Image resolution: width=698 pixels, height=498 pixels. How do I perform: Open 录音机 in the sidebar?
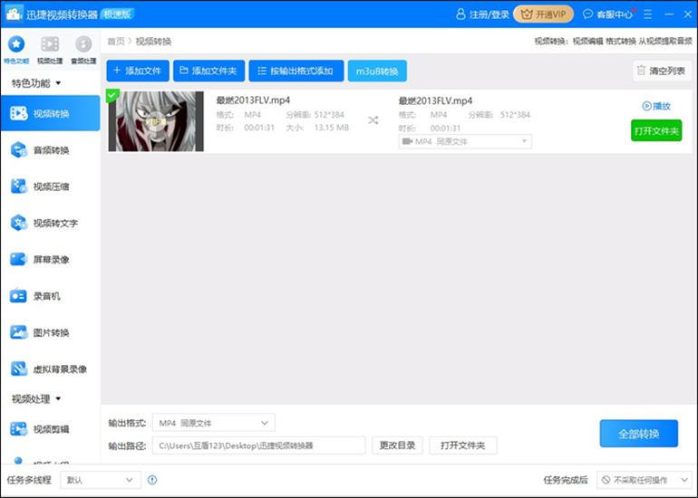(x=50, y=296)
